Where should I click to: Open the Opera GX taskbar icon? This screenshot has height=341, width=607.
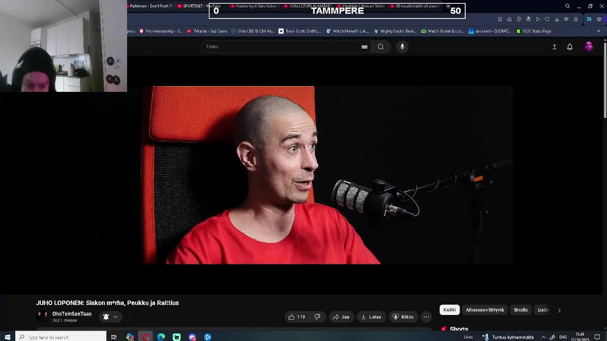click(x=146, y=337)
